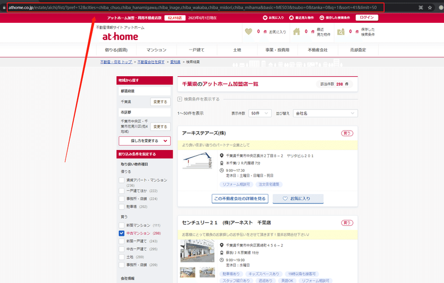Open センチュリー21 (株)アーネスト 千葉店 title
The height and width of the screenshot is (283, 444).
coord(226,223)
